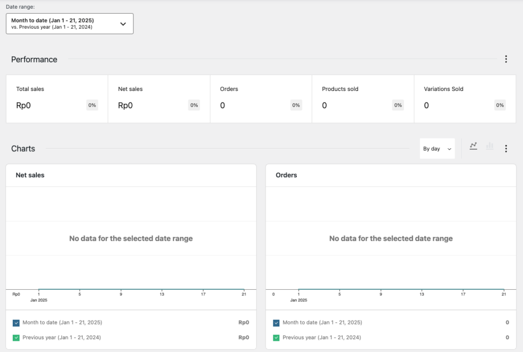Open the Date range selector dropdown
Viewport: 523px width, 352px height.
(x=69, y=23)
